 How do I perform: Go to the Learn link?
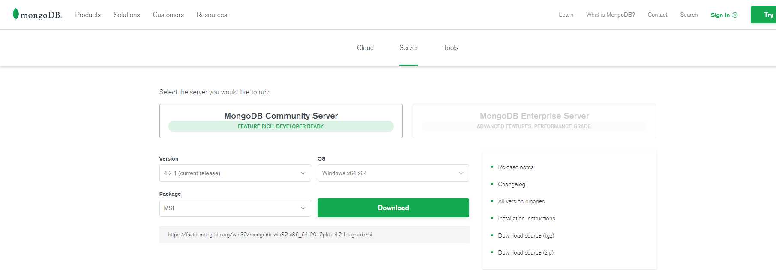tap(566, 15)
